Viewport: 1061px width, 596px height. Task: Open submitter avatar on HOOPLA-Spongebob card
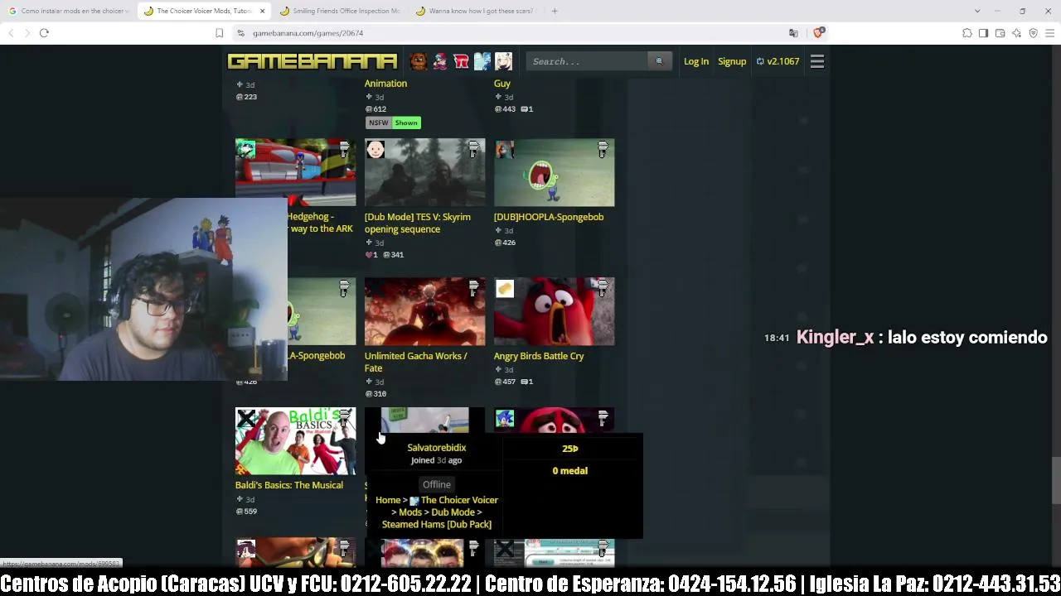(x=505, y=149)
